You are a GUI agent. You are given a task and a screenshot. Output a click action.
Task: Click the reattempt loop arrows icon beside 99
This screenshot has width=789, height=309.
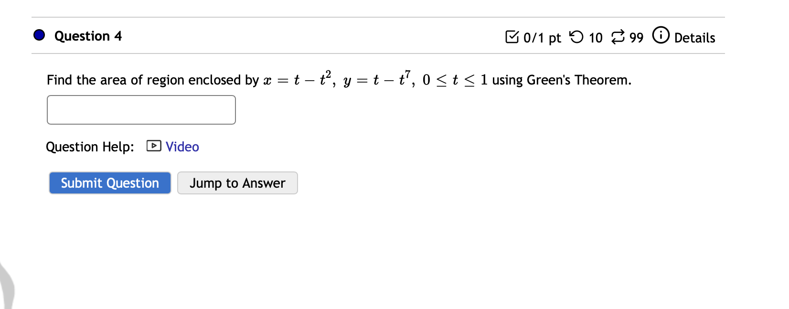pos(618,37)
